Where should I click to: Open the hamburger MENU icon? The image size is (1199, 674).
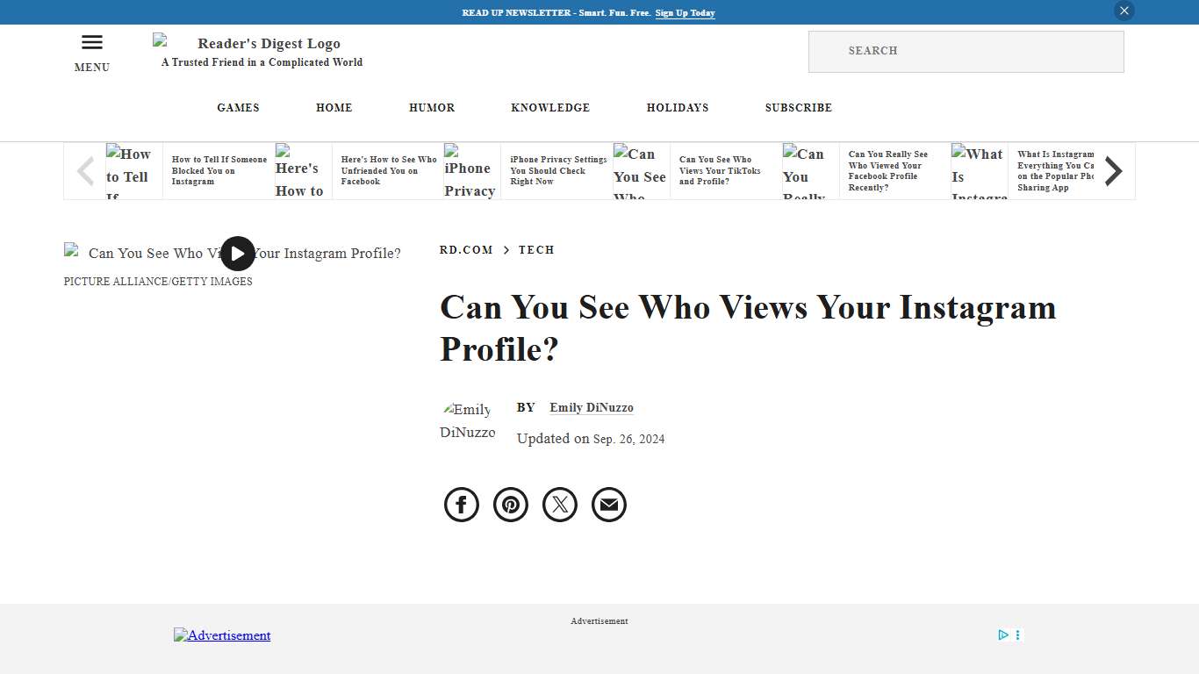91,41
